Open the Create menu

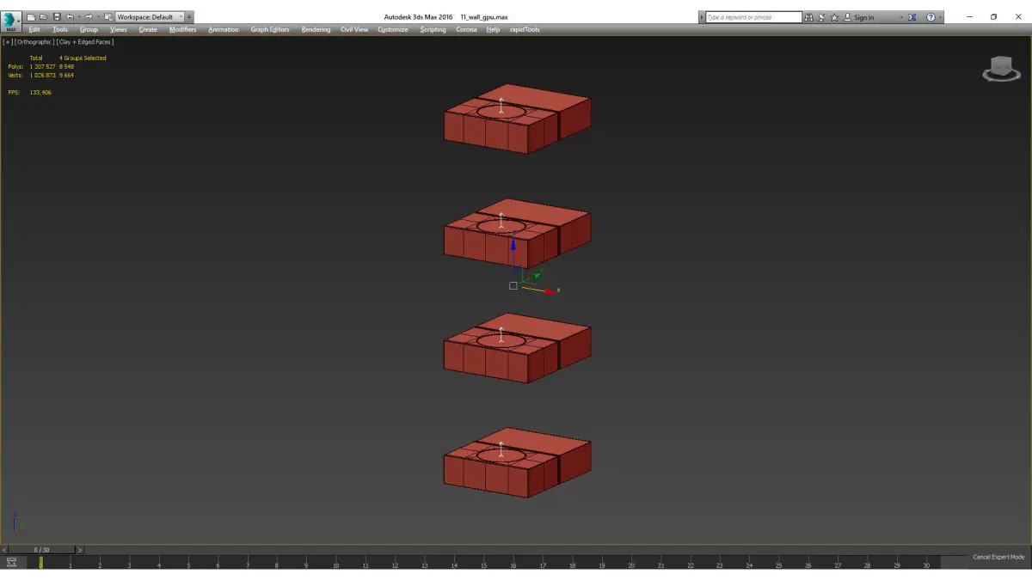pos(149,29)
